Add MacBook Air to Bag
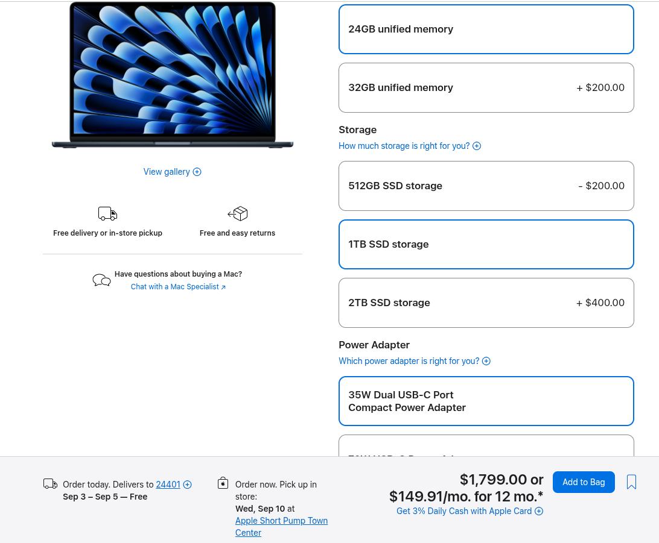 pos(584,482)
